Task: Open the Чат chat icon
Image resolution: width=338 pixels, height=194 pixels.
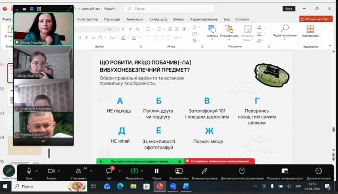Action: coord(109,171)
